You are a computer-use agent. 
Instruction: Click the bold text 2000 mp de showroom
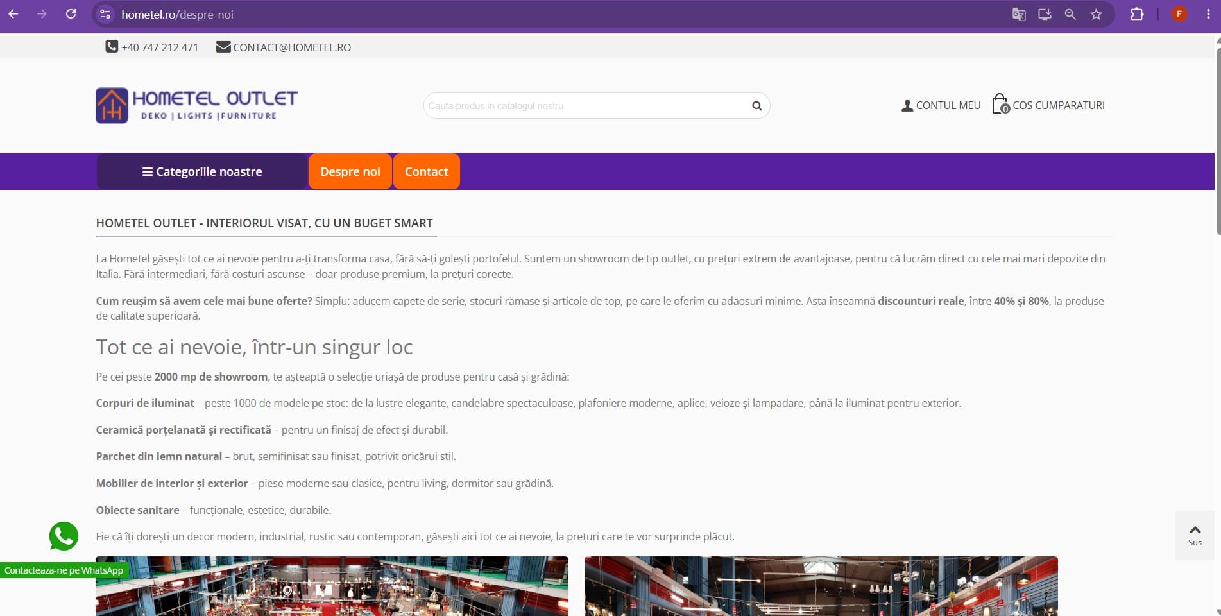211,377
